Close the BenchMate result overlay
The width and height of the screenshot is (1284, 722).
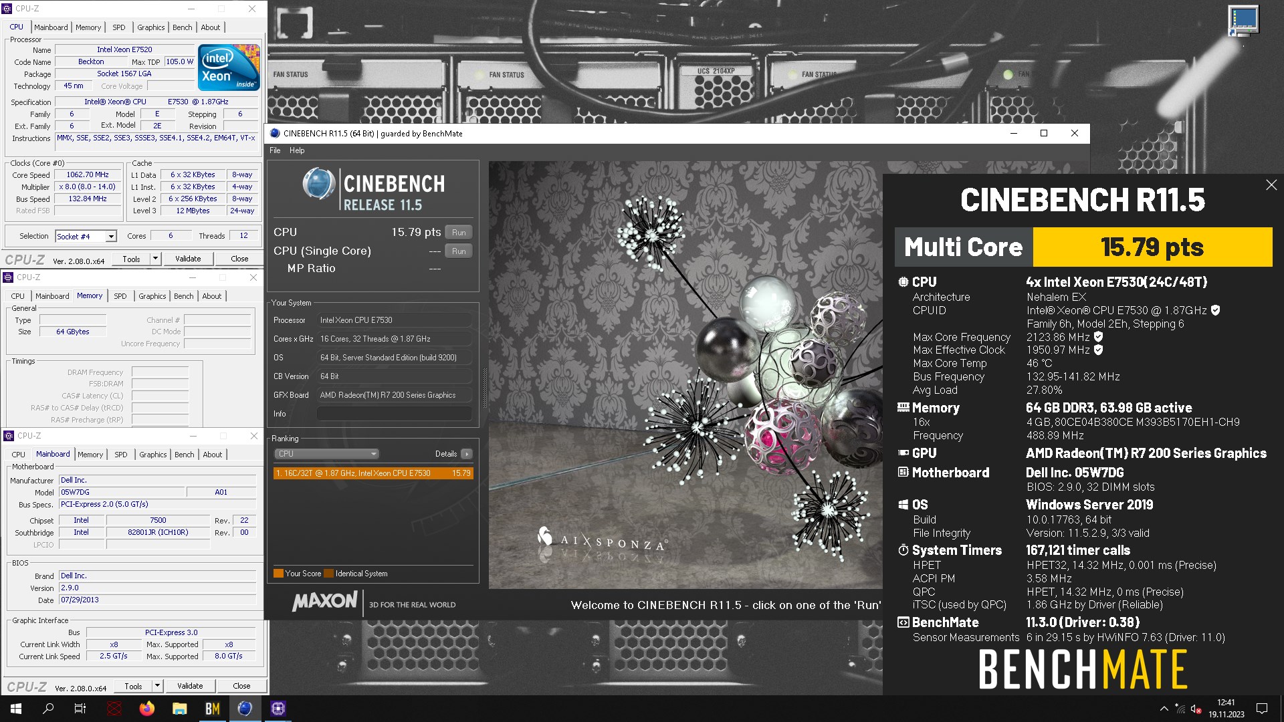point(1271,185)
